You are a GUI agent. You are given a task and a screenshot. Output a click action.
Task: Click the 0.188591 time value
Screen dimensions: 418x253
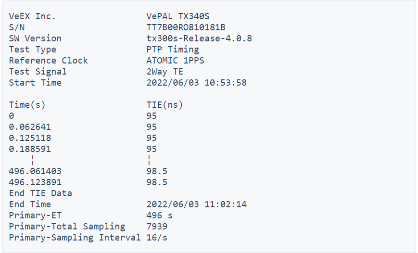tap(30, 149)
